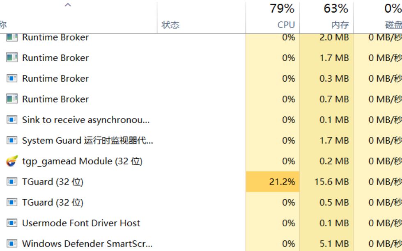Screen dimensions: 402x251
Task: Click icon of Runtime Broker using 0.7 MB
Action: pos(12,99)
